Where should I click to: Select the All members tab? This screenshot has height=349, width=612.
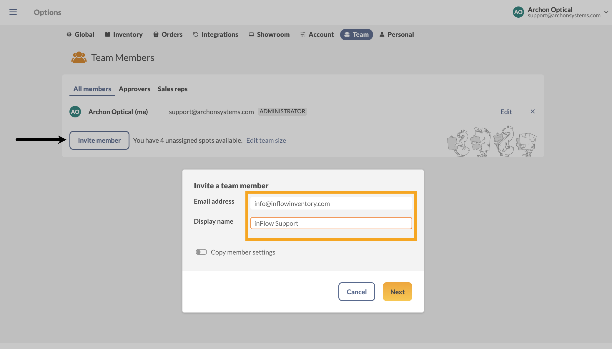pos(92,89)
